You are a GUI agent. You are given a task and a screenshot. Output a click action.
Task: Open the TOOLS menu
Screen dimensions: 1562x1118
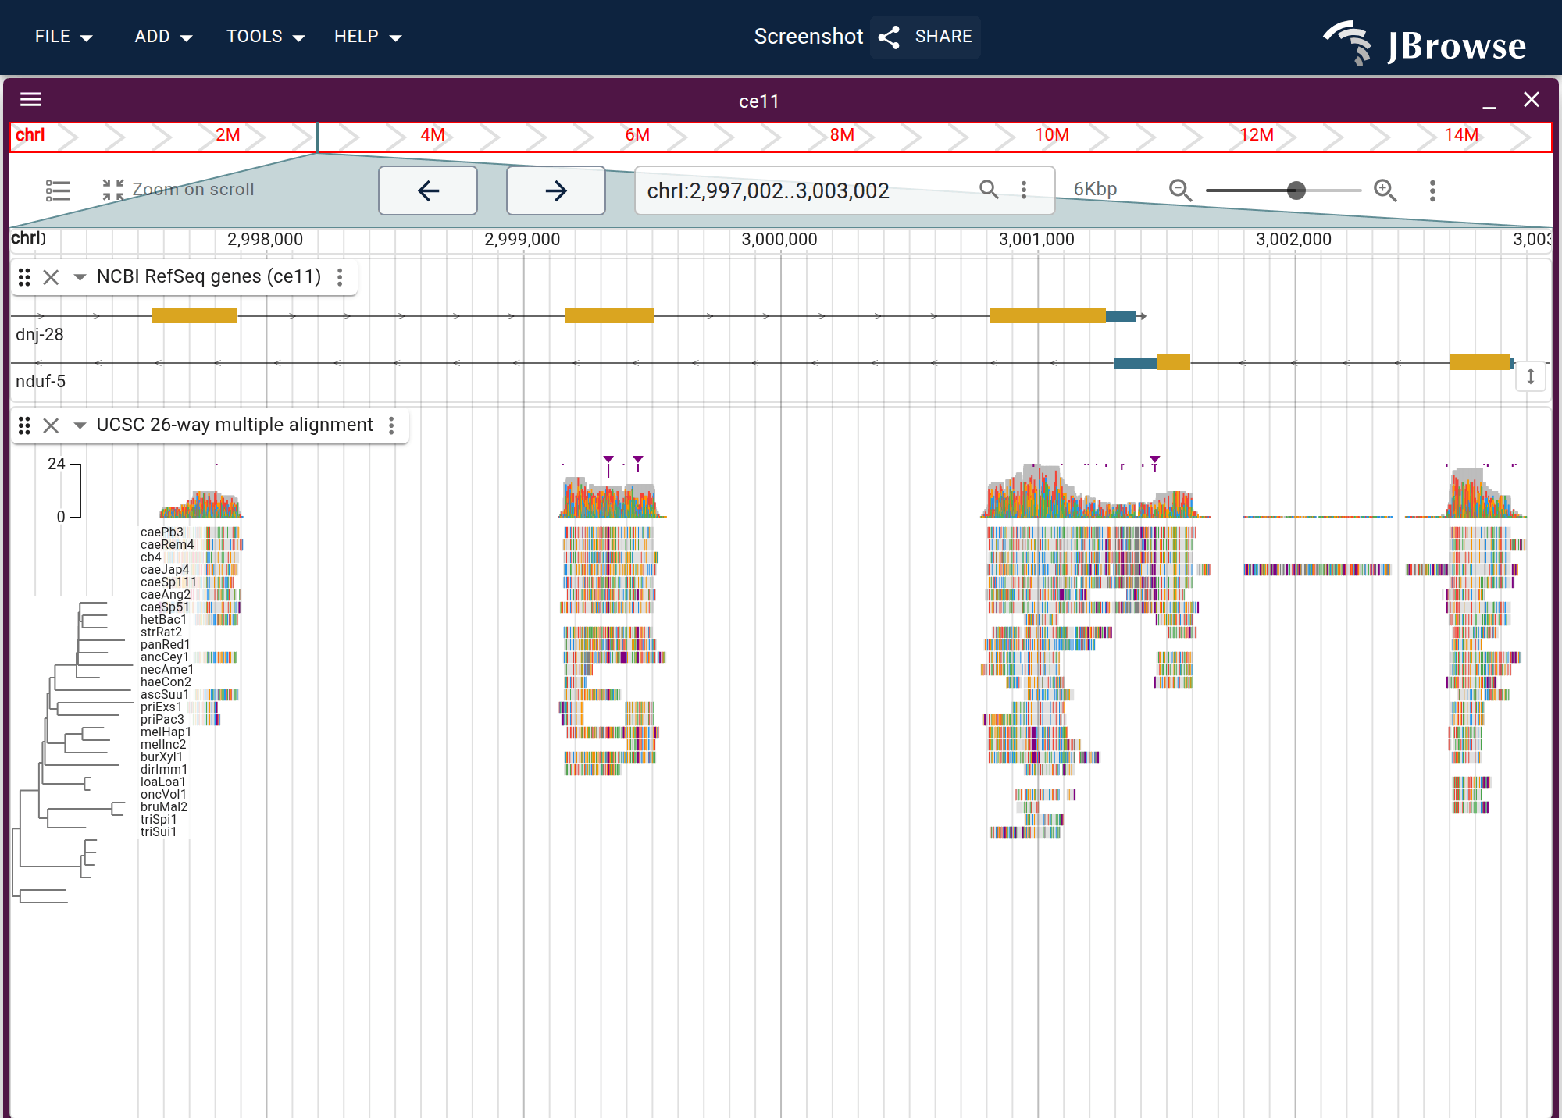pyautogui.click(x=266, y=37)
